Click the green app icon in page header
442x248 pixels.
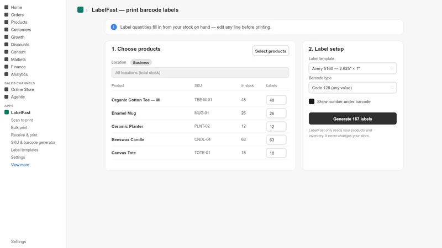pyautogui.click(x=80, y=10)
